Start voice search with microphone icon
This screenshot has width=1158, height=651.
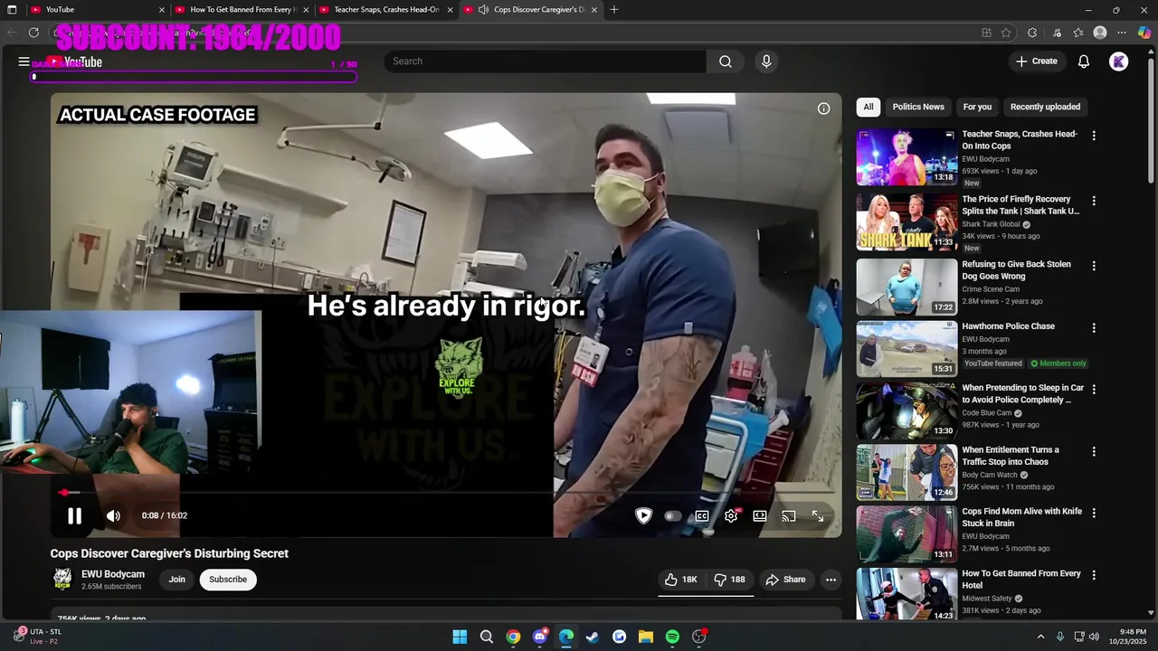click(x=766, y=61)
